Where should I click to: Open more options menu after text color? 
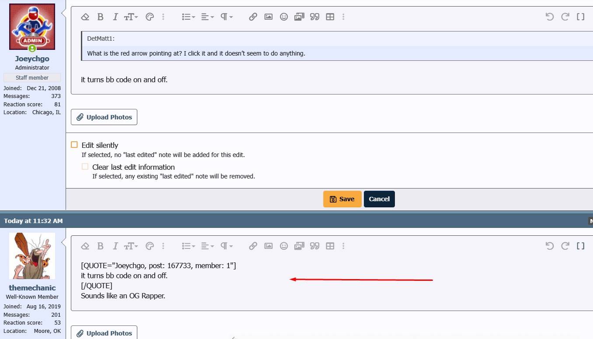[163, 17]
